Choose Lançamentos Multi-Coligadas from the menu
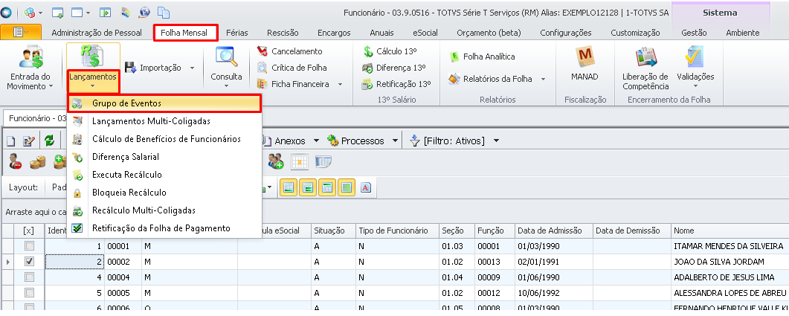This screenshot has height=316, width=789. coord(164,121)
